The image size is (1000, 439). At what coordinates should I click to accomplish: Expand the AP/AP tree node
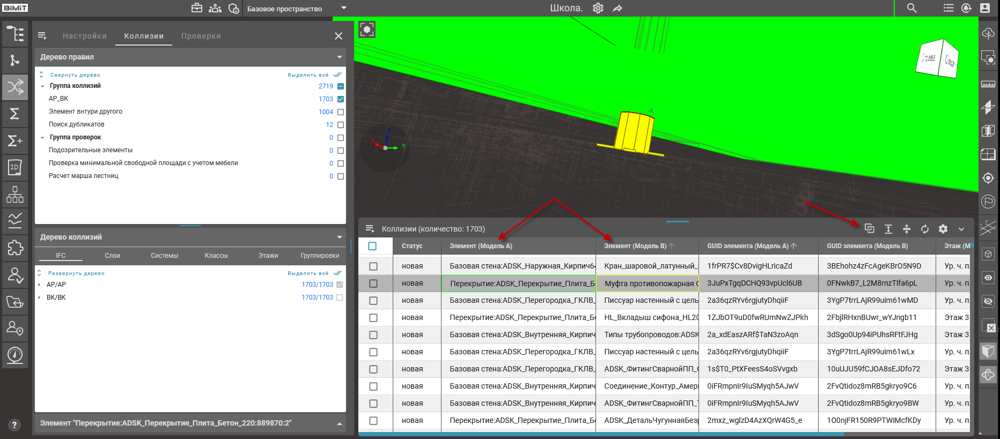39,285
